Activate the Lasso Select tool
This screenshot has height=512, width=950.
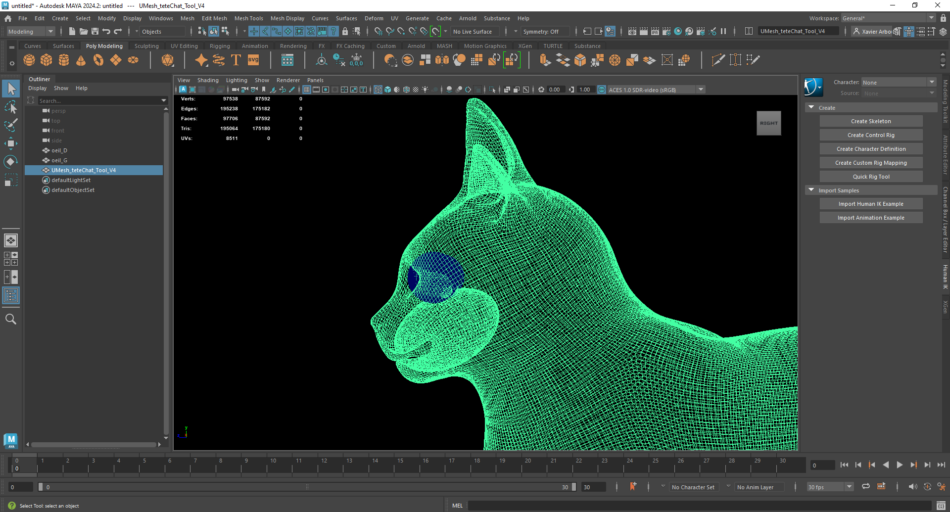11,107
